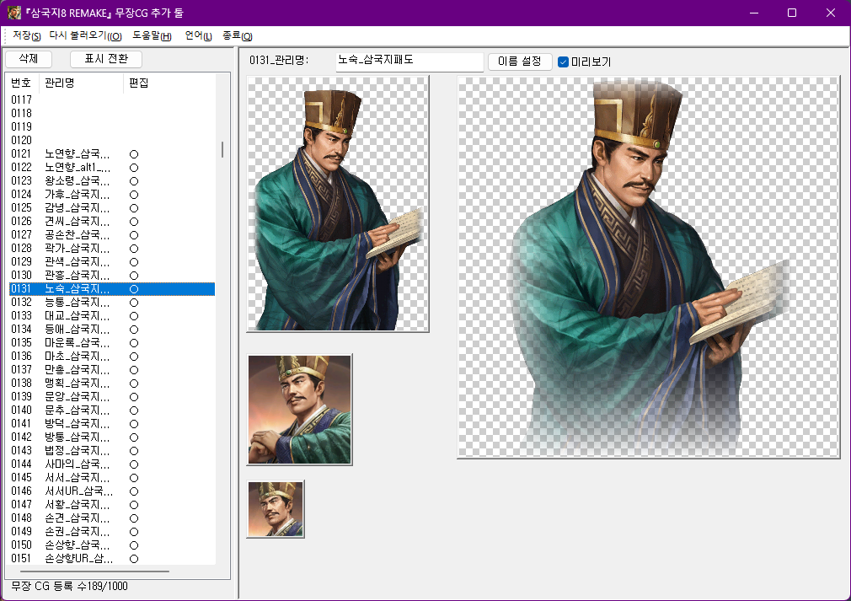
Task: Select row 0121 노연향
Action: [112, 153]
